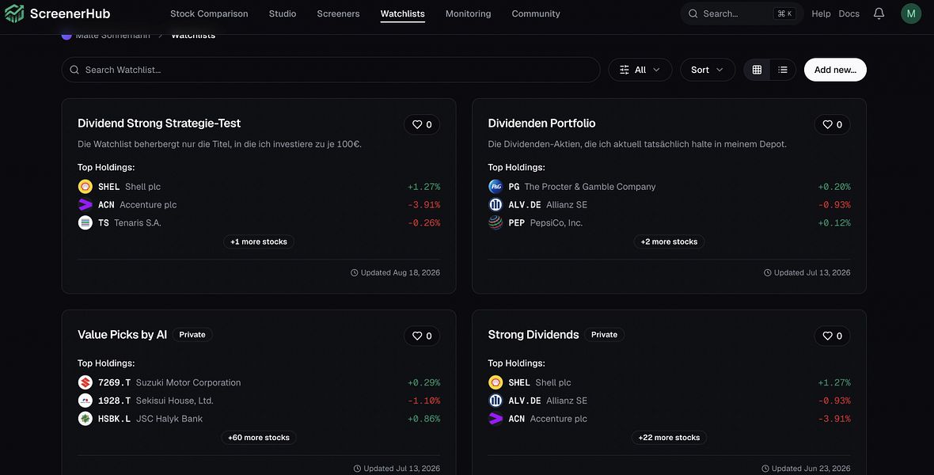
Task: Switch to list view layout
Action: pyautogui.click(x=783, y=70)
